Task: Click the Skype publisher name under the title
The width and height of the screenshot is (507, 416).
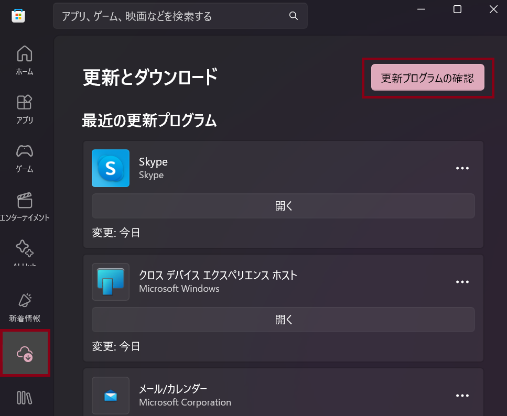Action: 152,175
